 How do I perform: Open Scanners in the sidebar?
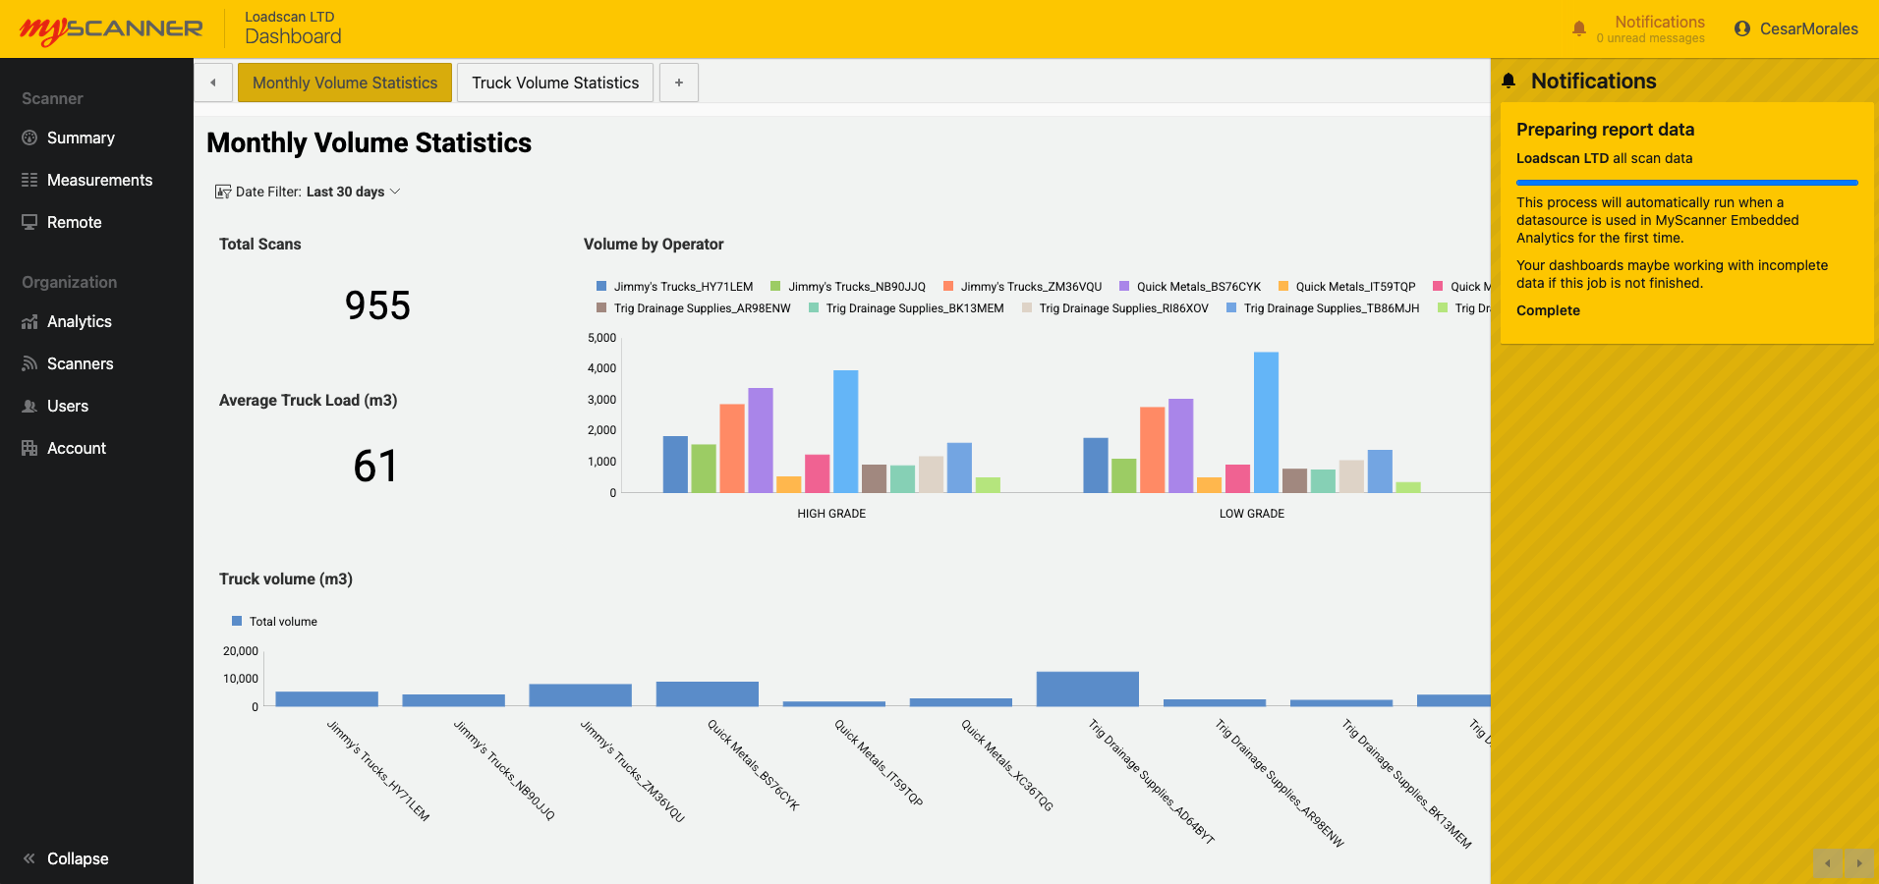pos(81,363)
